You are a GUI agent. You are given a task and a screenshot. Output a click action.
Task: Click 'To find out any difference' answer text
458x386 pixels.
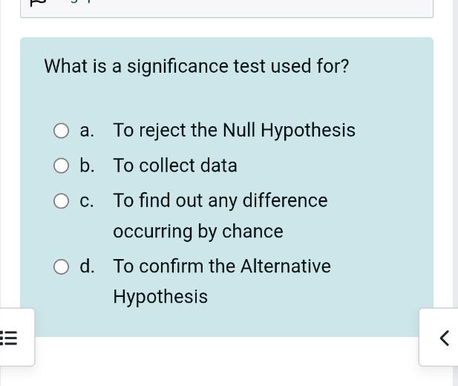coord(220,200)
